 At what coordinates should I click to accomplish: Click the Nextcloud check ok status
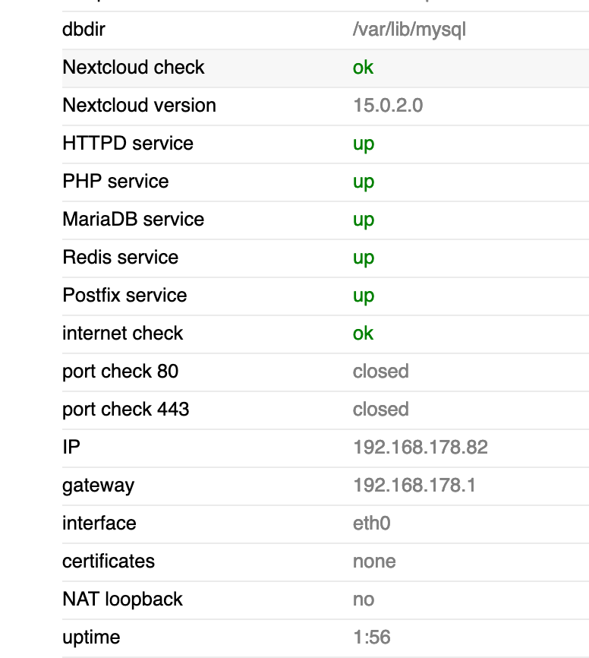(x=363, y=68)
